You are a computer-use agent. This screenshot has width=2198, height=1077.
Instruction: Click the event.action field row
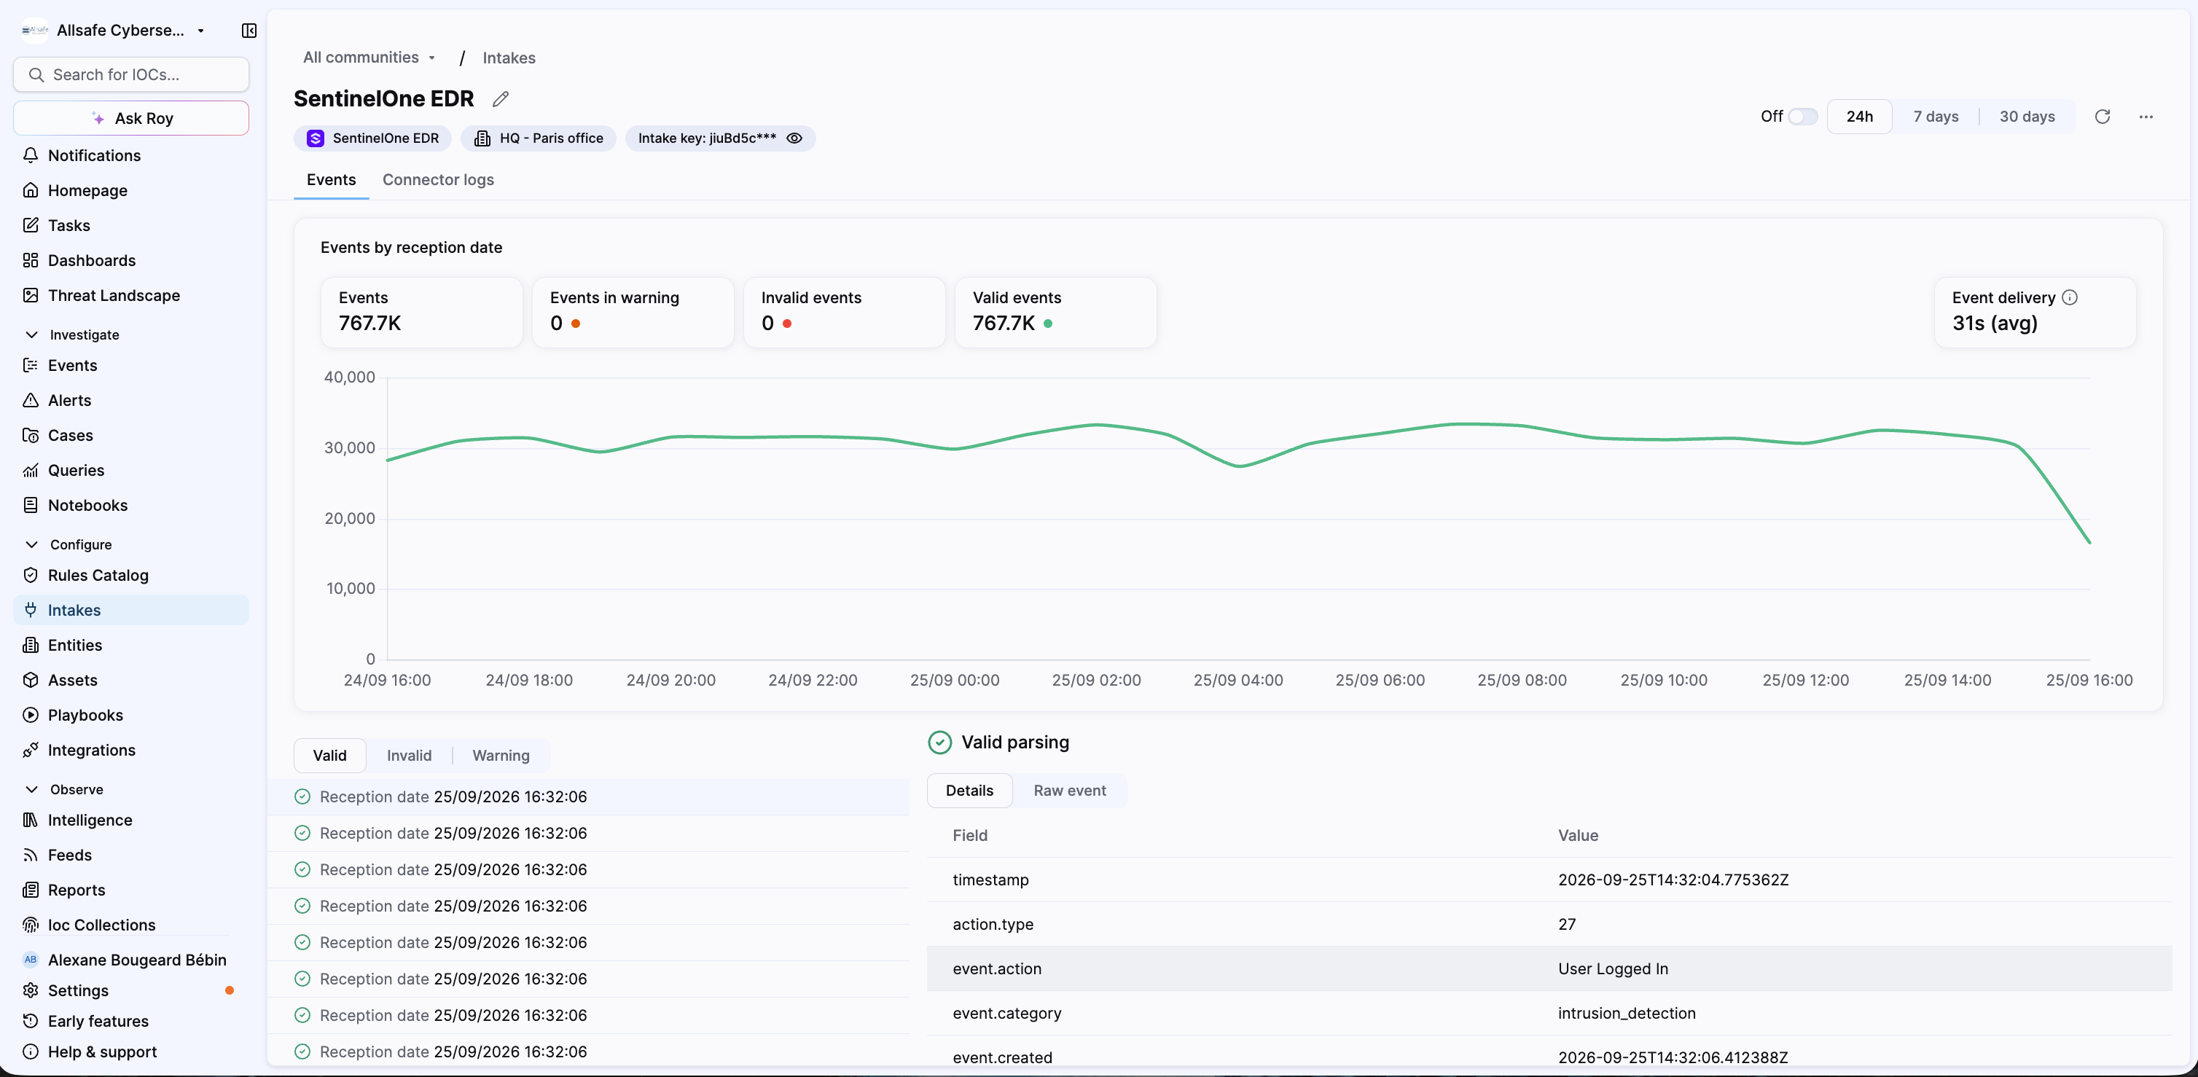(x=1549, y=968)
